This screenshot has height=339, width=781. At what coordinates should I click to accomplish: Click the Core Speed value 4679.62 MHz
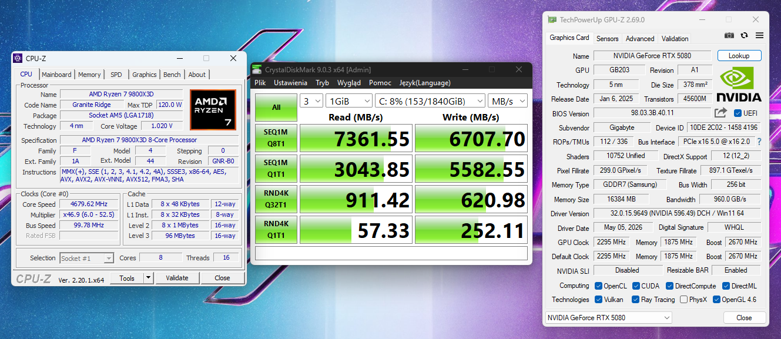(x=89, y=204)
